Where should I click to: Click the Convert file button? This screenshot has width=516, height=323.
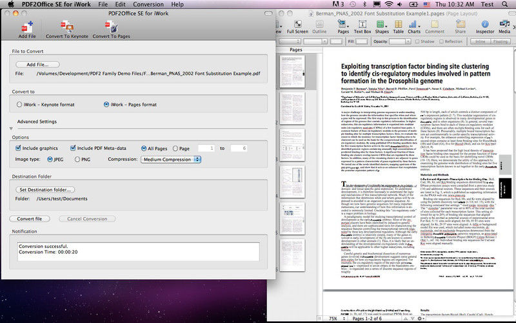tap(30, 219)
